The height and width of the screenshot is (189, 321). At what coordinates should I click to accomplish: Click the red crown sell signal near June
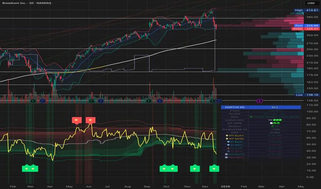point(90,120)
